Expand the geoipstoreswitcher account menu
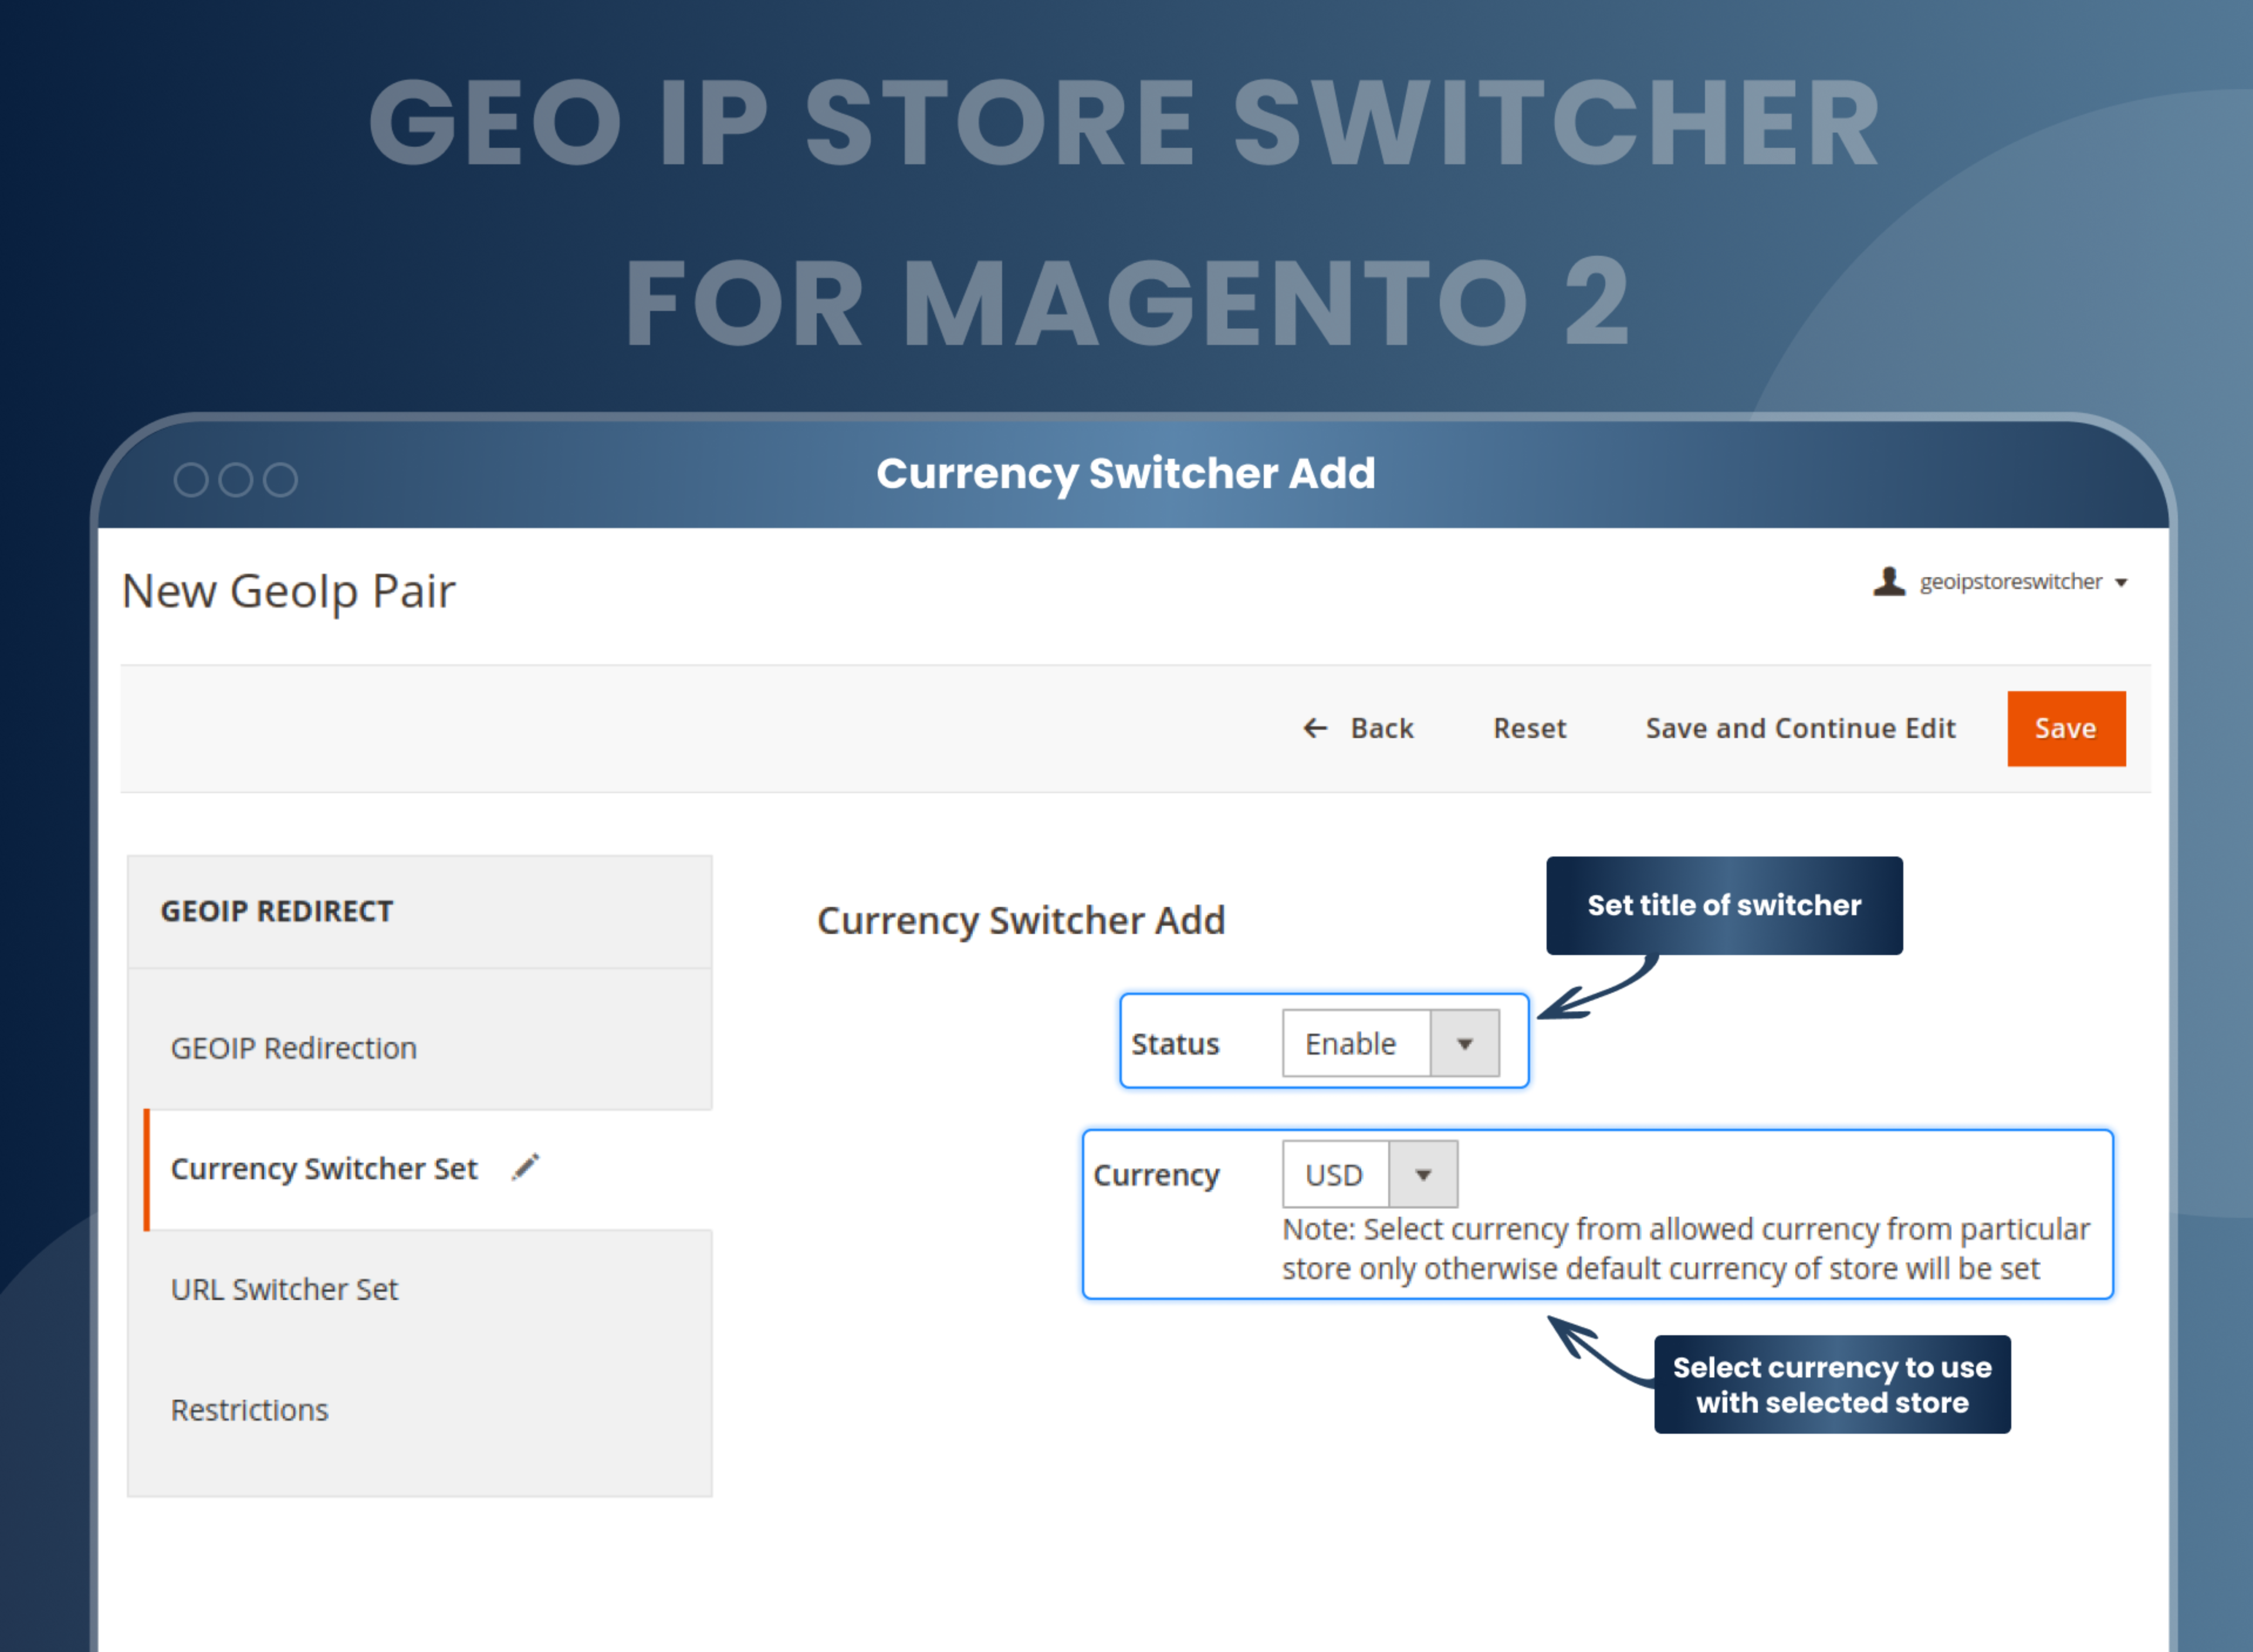Image resolution: width=2253 pixels, height=1652 pixels. coord(2122,582)
